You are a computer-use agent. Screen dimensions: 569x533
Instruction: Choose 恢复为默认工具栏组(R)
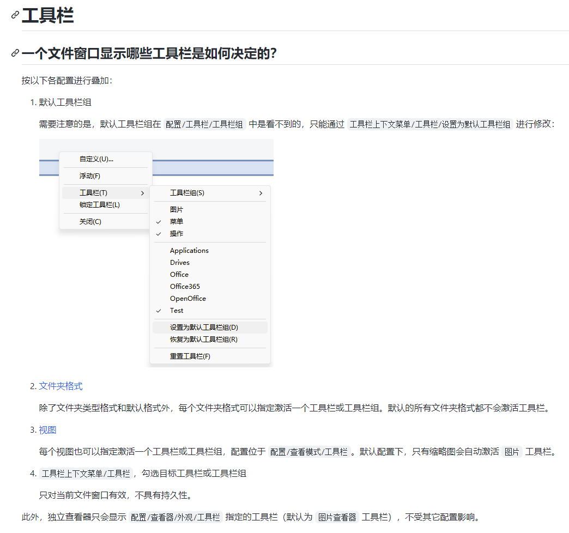[204, 340]
